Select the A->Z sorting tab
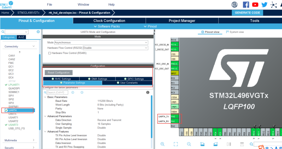 (22, 37)
